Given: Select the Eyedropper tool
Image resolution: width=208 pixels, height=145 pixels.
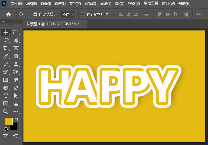Looking at the screenshot, I should [x=6, y=56].
